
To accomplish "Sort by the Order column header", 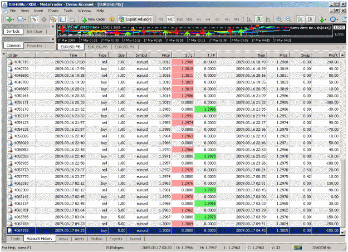I will [21, 55].
